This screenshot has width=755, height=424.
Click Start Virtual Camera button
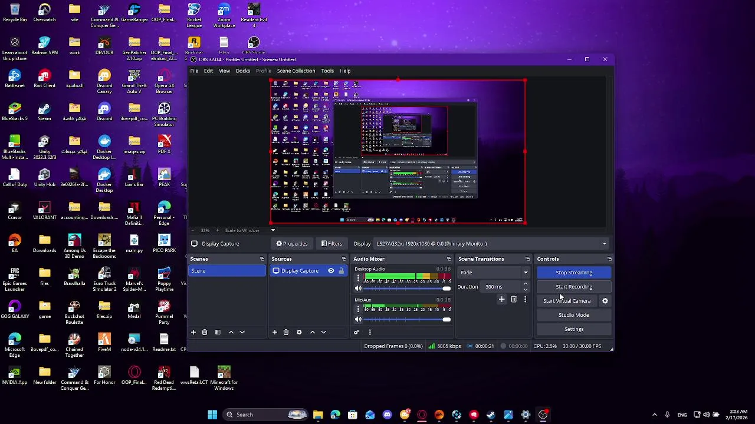(567, 301)
